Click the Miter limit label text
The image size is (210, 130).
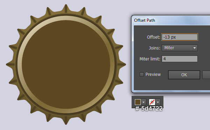click(x=150, y=59)
